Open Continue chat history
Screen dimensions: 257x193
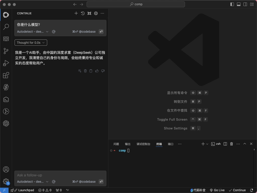83,13
